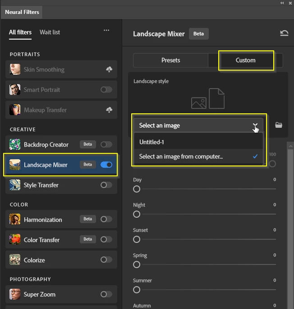Open the folder icon to browse images
The image size is (294, 309).
279,125
